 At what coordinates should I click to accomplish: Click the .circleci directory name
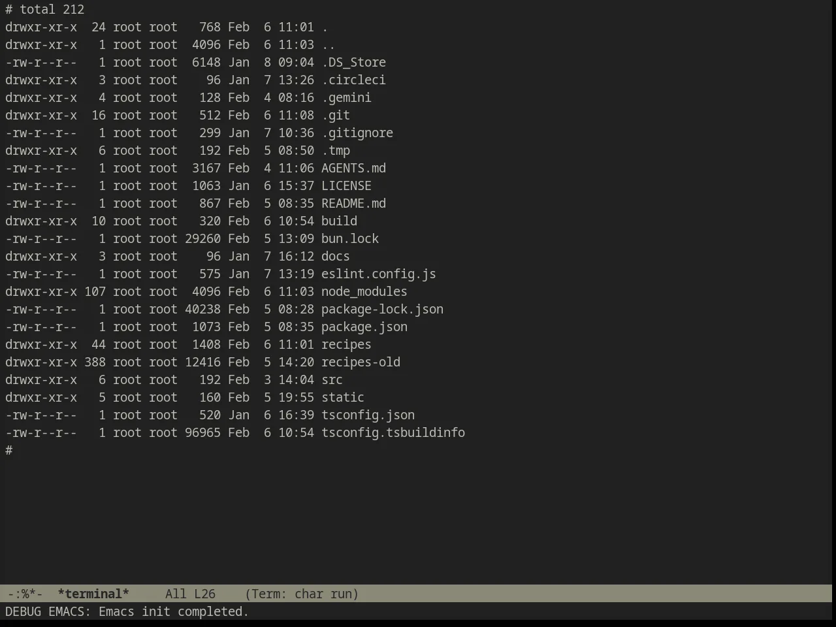[353, 80]
